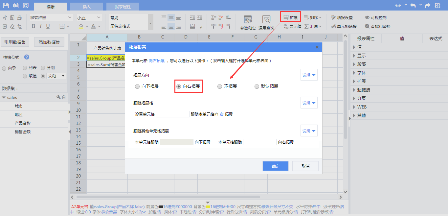This screenshot has width=448, height=216.
Task: Click the 确定 button in dialog
Action: coord(275,166)
